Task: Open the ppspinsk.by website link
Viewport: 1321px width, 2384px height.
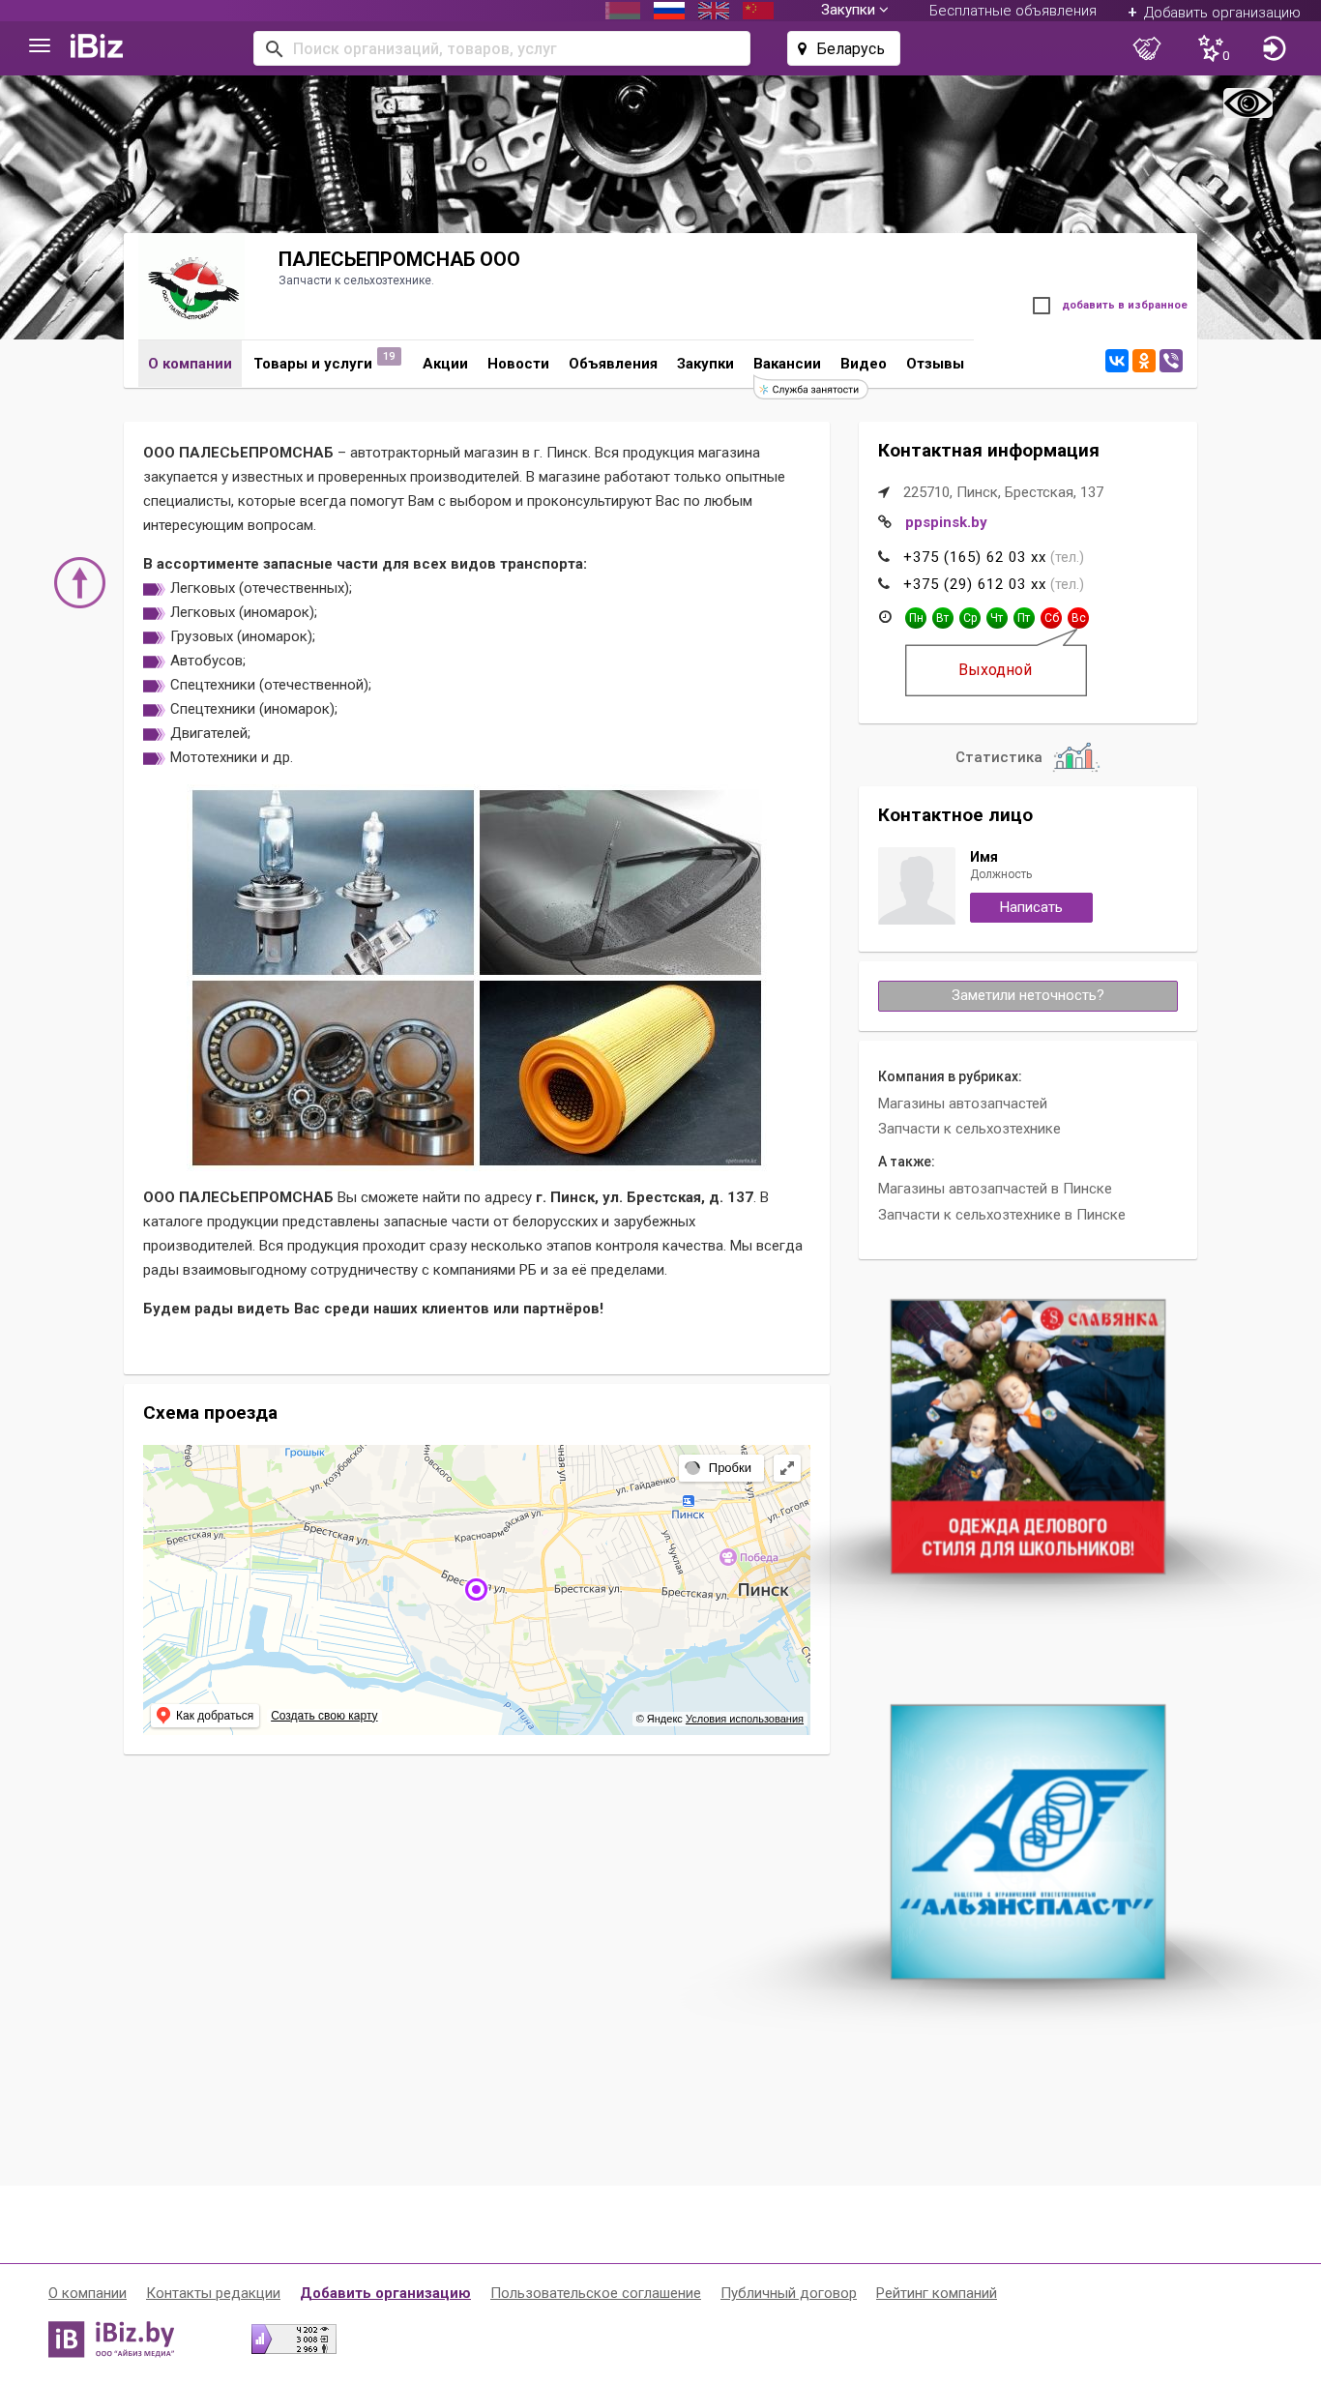Action: [x=946, y=522]
